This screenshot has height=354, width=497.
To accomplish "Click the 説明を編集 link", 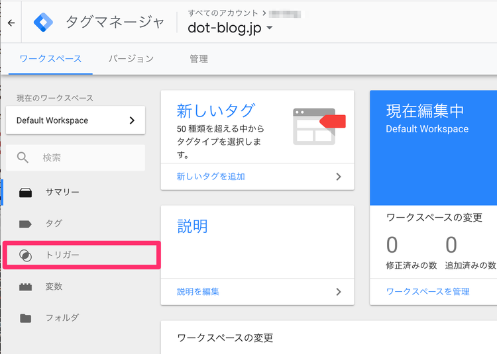I will [197, 292].
